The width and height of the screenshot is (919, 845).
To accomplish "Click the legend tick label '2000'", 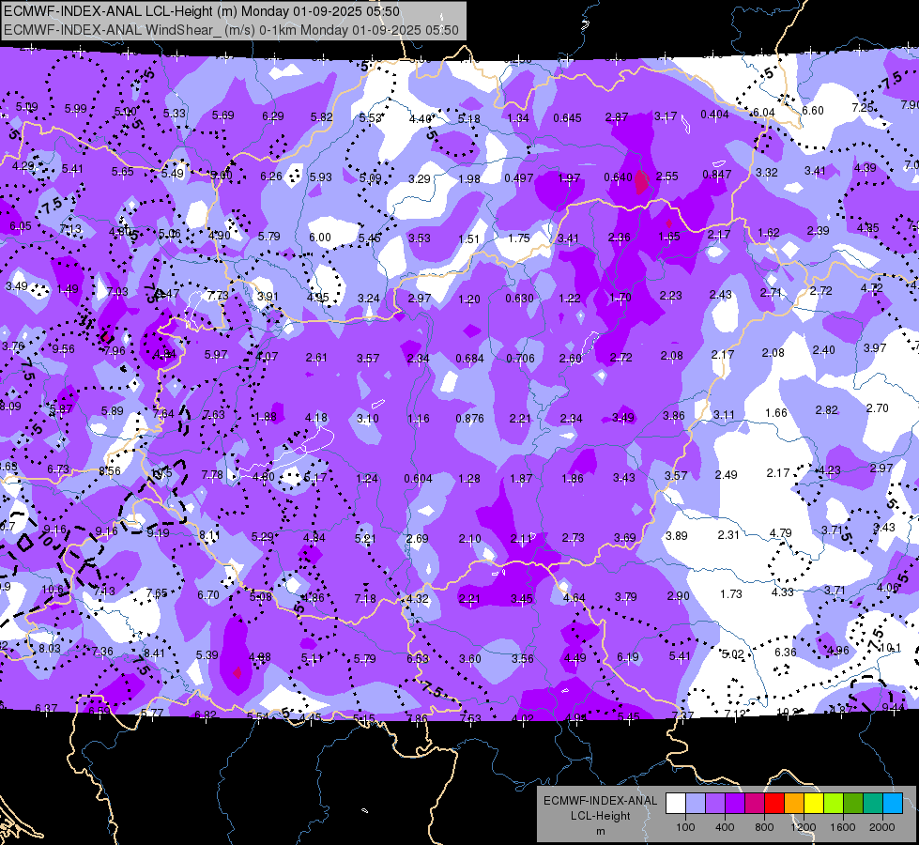I will coord(882,827).
